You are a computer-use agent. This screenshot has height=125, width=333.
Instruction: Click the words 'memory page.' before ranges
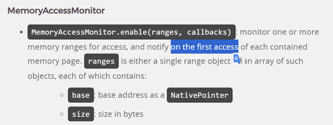(54, 61)
